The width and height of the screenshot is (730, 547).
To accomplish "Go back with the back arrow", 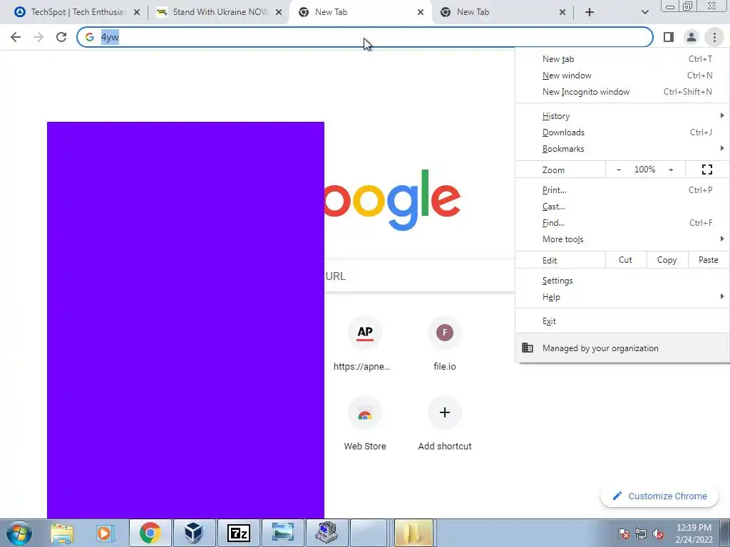I will pyautogui.click(x=16, y=37).
